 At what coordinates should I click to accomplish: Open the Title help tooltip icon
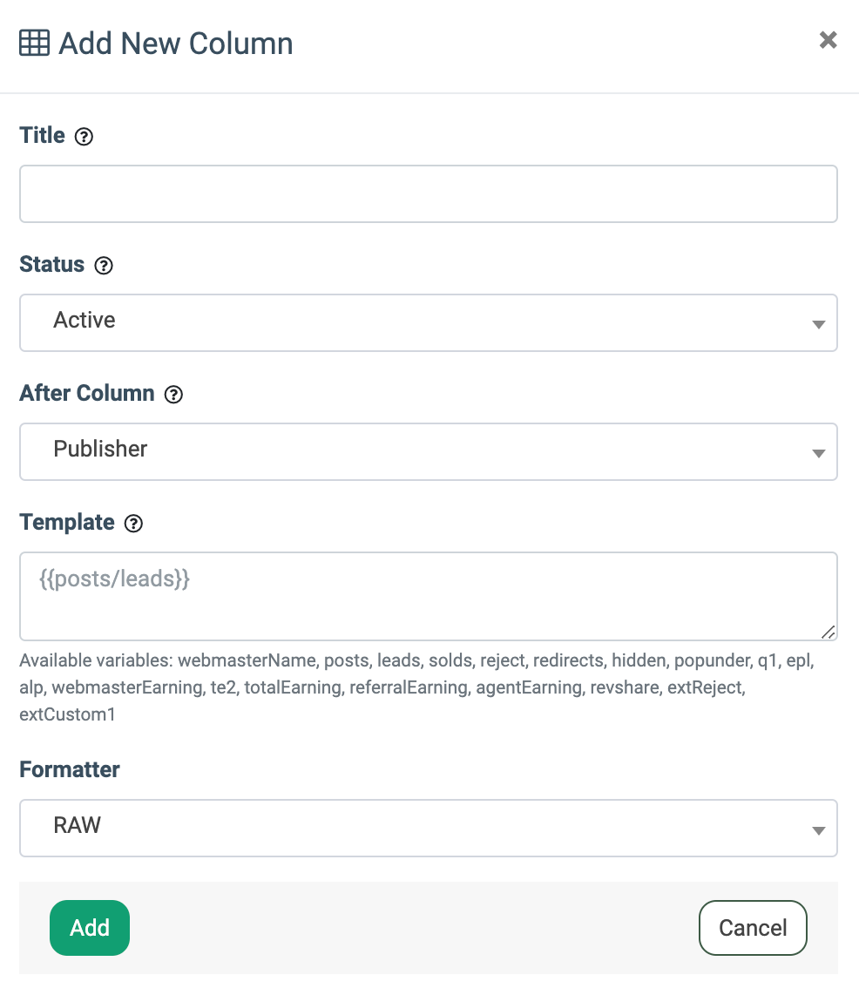click(x=84, y=137)
